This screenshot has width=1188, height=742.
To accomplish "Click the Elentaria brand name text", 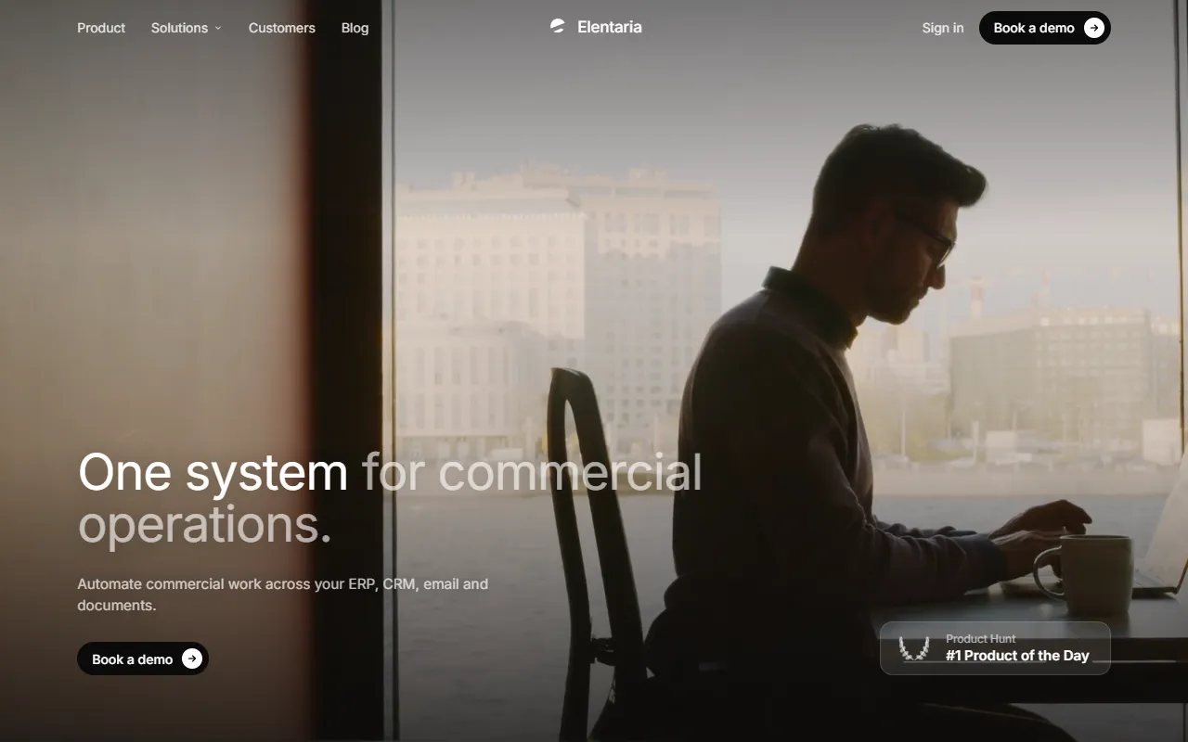I will click(x=610, y=27).
